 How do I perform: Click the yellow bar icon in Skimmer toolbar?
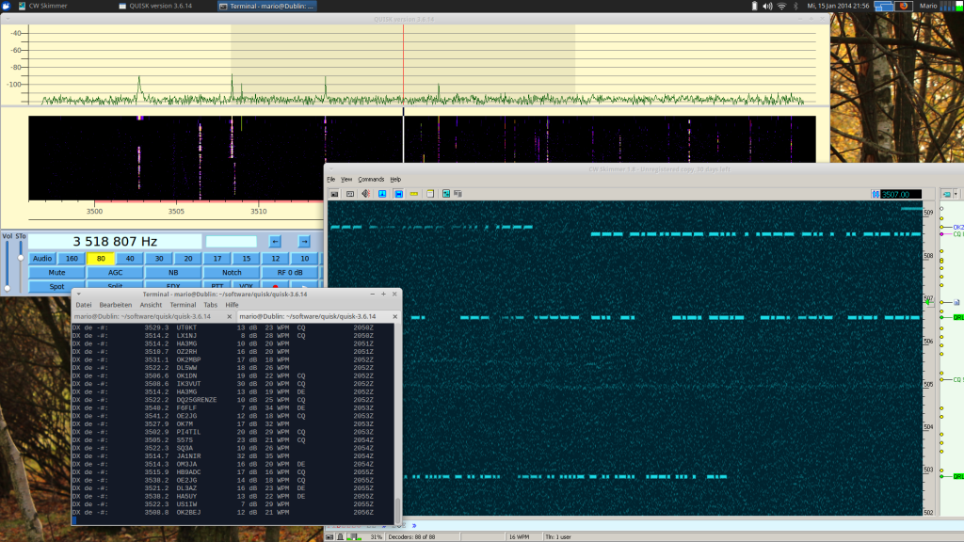[414, 194]
